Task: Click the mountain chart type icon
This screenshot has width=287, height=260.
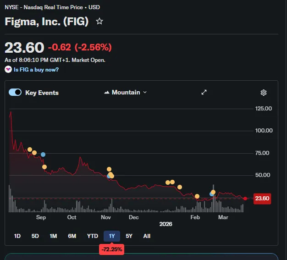Action: (107, 92)
